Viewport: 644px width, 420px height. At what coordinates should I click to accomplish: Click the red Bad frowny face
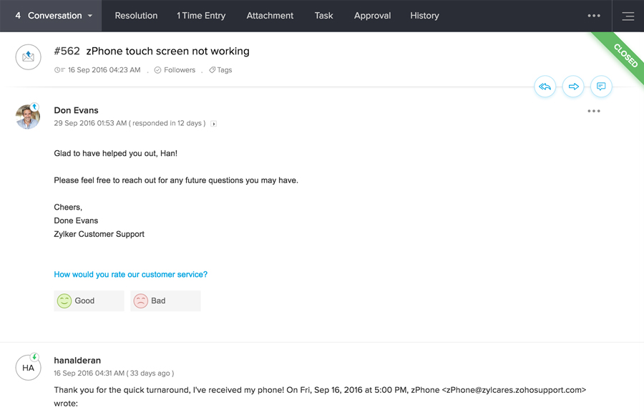click(x=141, y=301)
